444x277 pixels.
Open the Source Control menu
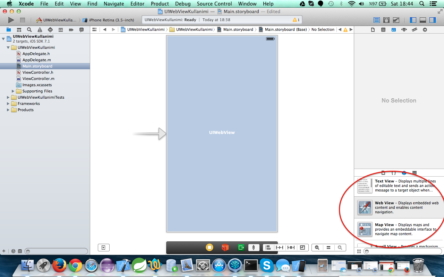pyautogui.click(x=214, y=4)
